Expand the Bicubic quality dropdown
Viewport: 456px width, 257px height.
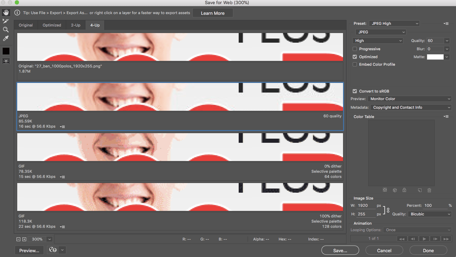(430, 214)
